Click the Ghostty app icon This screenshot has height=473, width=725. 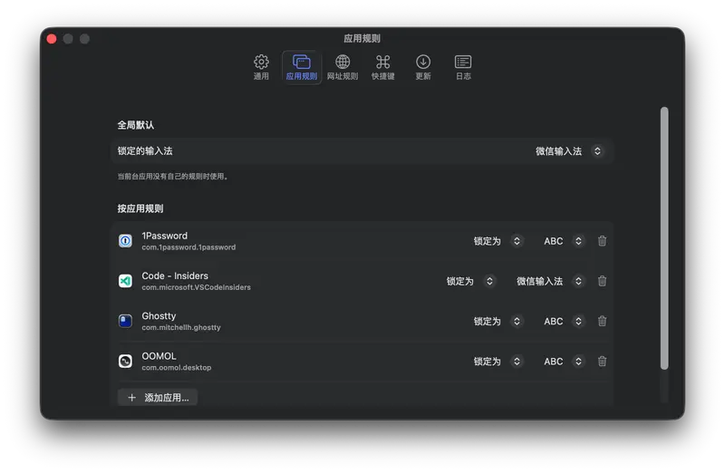125,322
